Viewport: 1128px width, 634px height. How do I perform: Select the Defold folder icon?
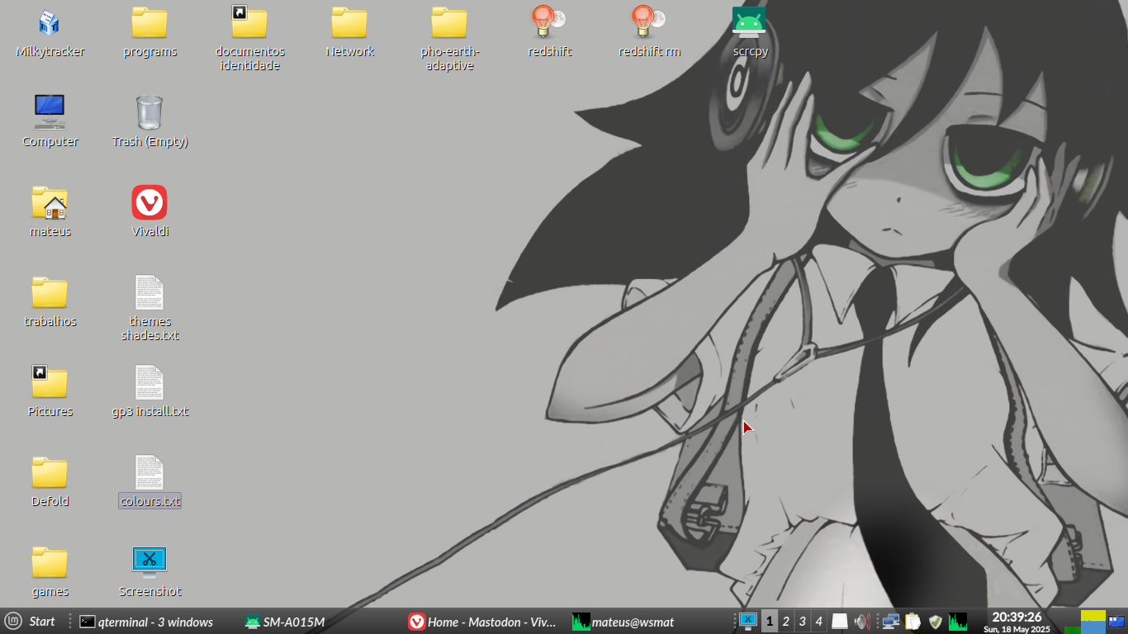tap(50, 472)
